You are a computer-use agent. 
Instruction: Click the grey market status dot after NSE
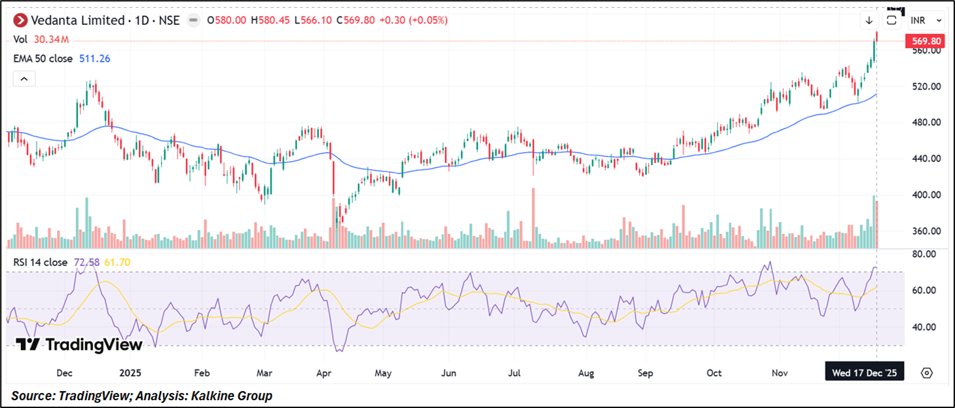(x=194, y=20)
